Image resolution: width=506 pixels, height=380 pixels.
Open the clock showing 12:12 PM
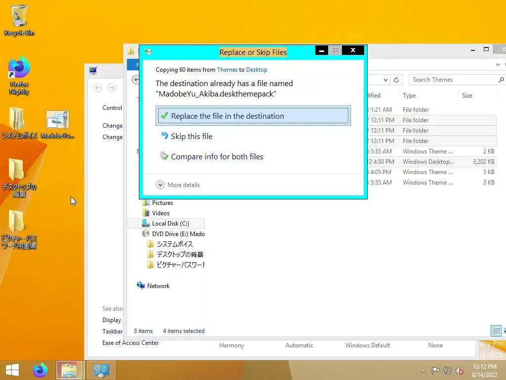tap(485, 370)
